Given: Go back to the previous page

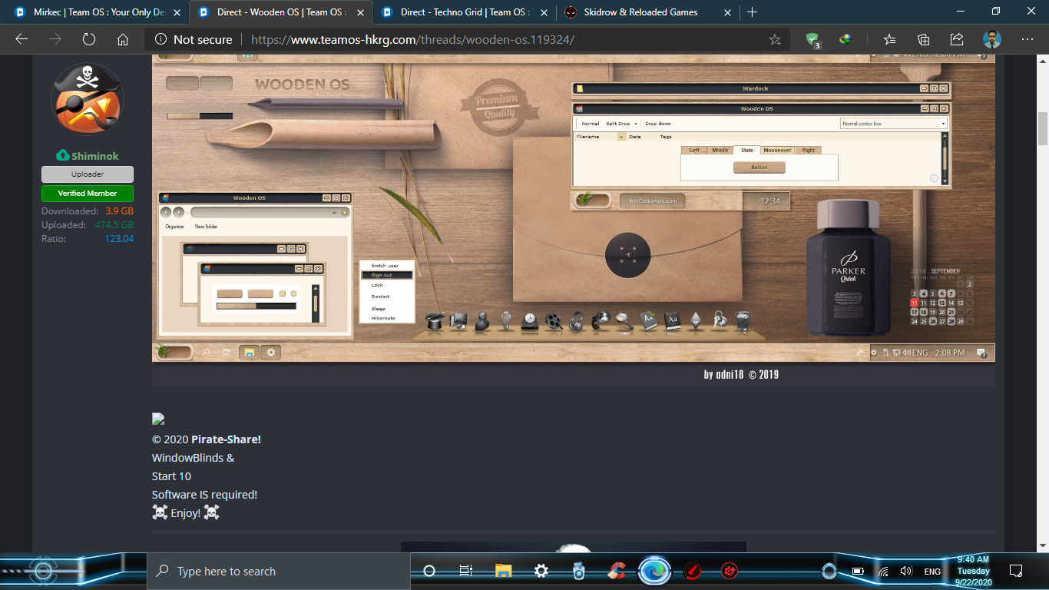Looking at the screenshot, I should pyautogui.click(x=22, y=40).
